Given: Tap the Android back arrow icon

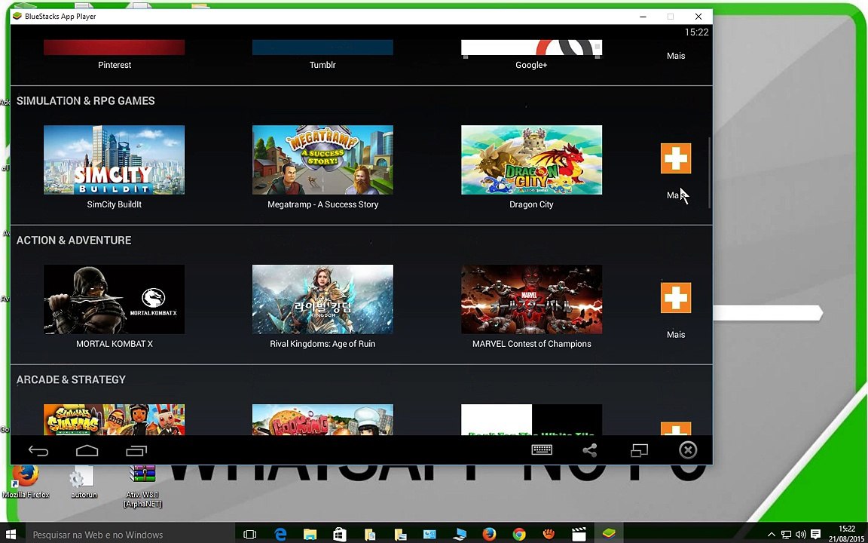Looking at the screenshot, I should point(38,451).
